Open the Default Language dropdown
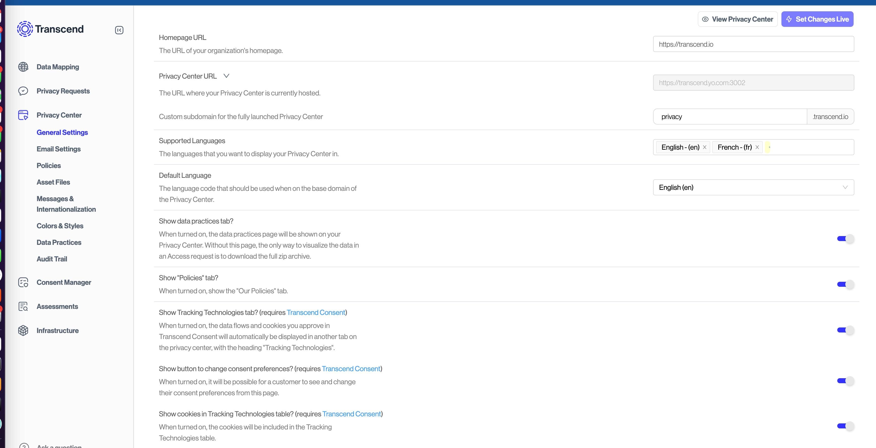The image size is (876, 448). click(753, 187)
